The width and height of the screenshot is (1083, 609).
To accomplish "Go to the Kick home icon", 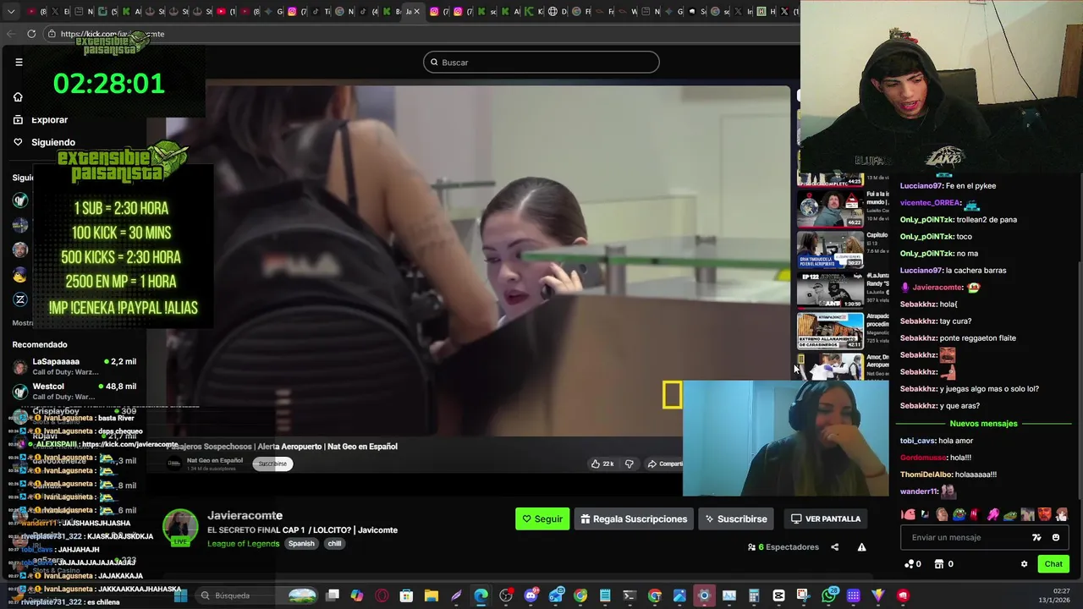I will click(18, 96).
